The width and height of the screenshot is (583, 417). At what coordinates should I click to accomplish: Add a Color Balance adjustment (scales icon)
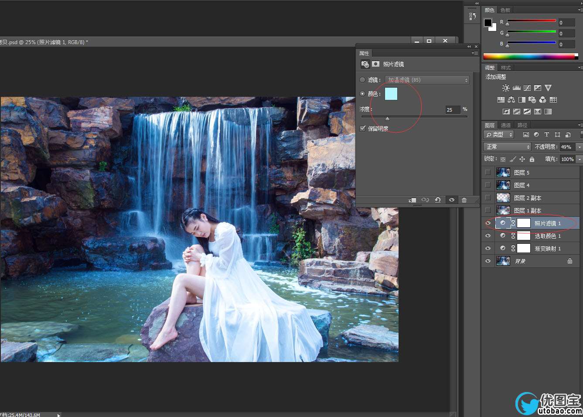point(511,100)
